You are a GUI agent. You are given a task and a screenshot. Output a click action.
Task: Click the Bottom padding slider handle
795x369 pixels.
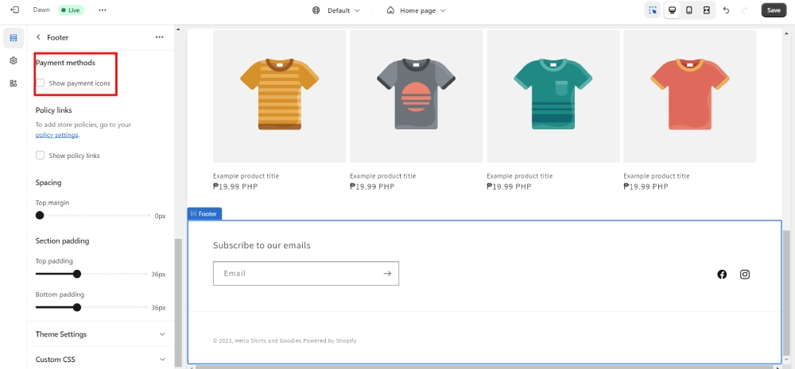click(77, 307)
